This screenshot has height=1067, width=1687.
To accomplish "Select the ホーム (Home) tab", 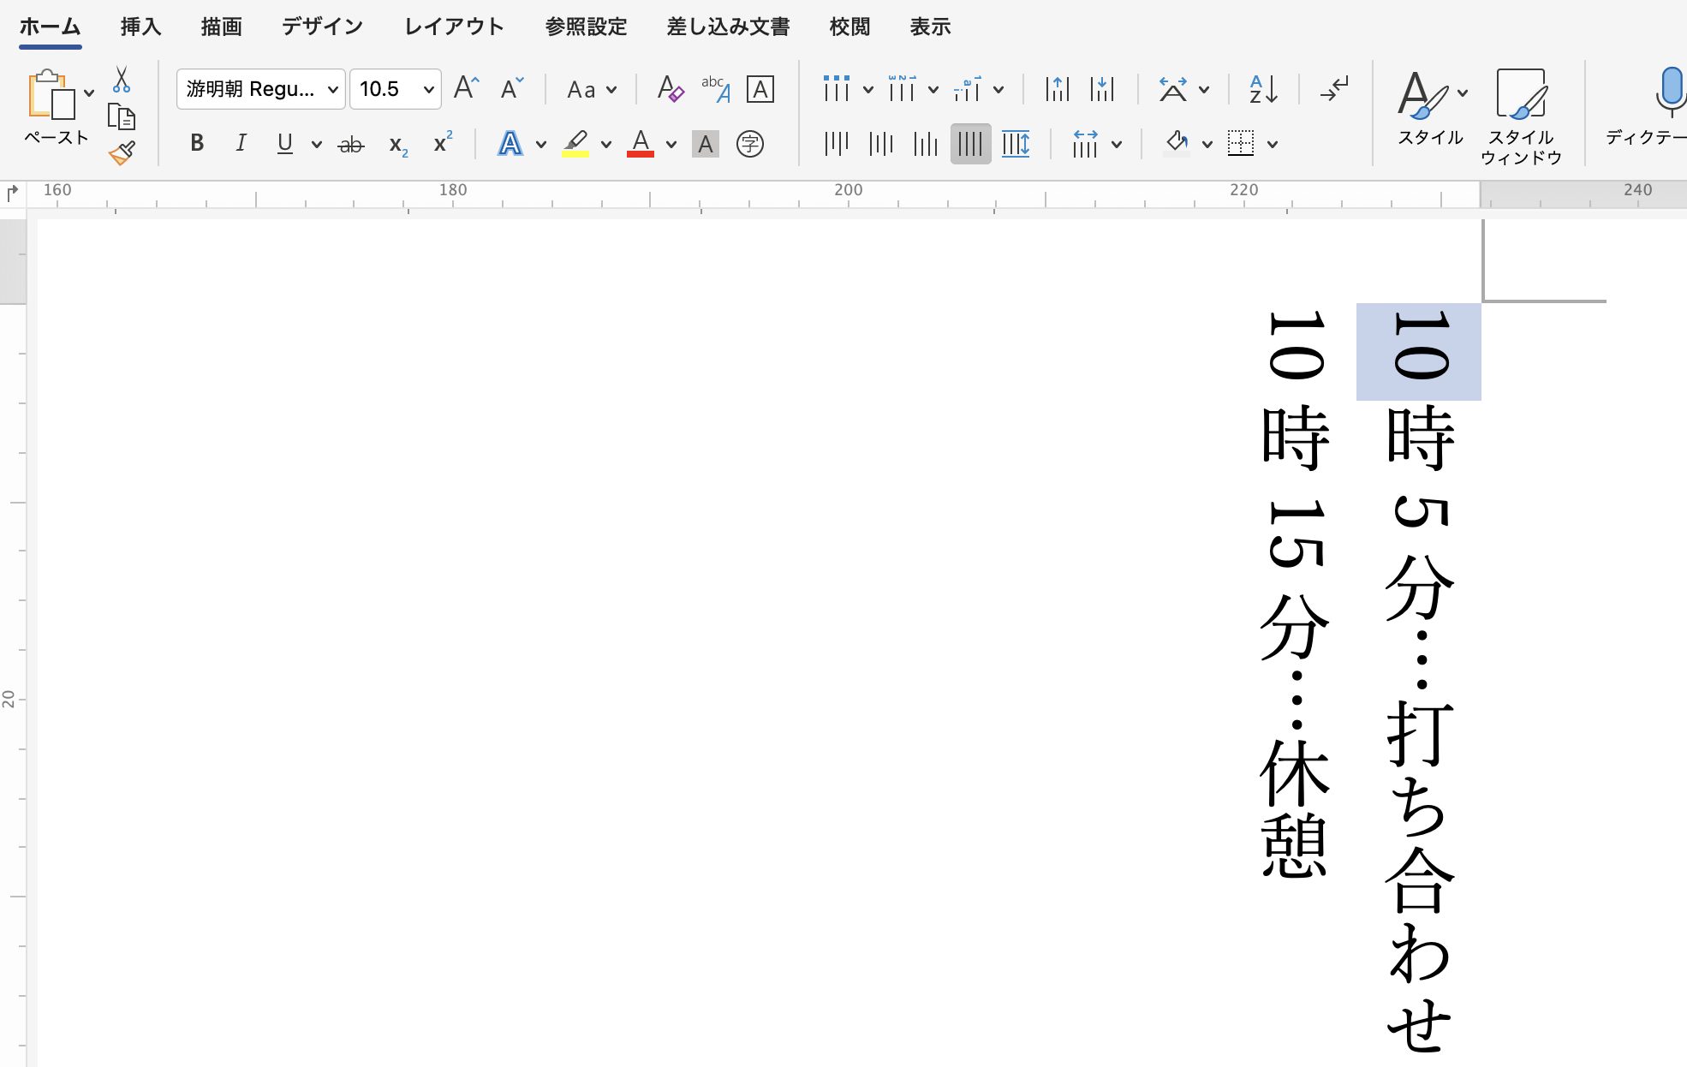I will coord(51,27).
